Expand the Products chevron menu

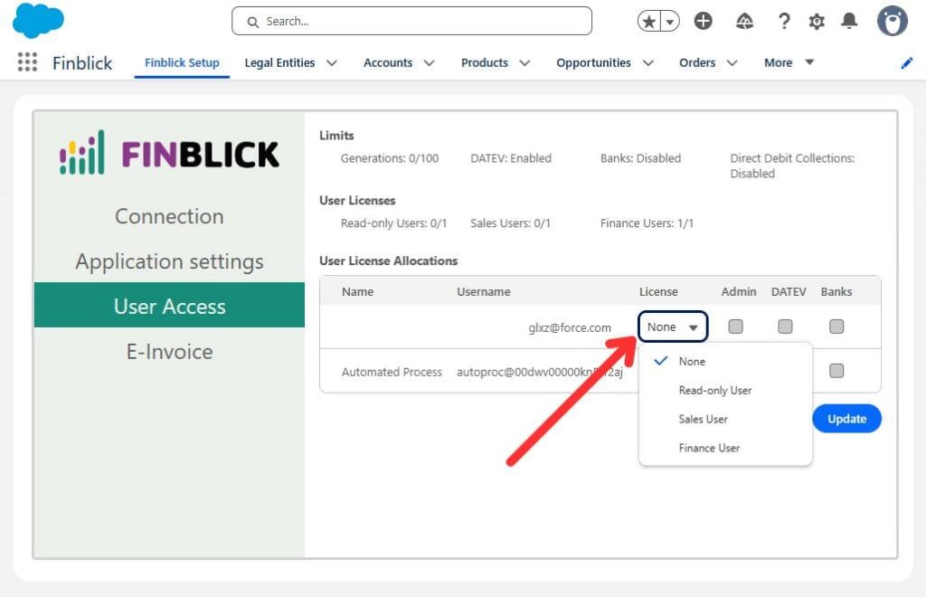coord(524,62)
